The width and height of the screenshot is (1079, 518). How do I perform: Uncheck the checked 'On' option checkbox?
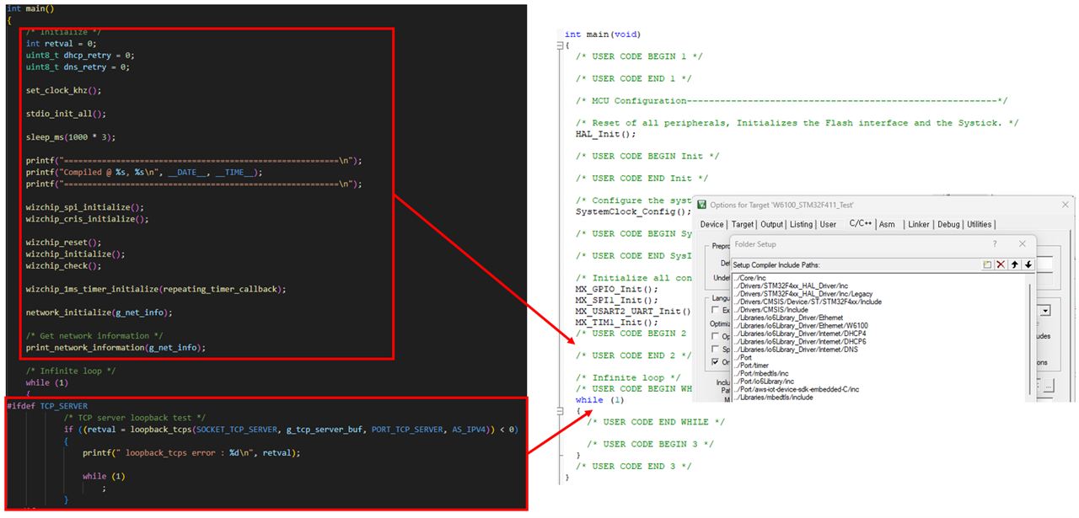coord(714,362)
